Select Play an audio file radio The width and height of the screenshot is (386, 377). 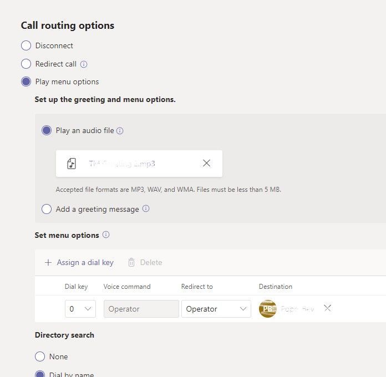47,130
